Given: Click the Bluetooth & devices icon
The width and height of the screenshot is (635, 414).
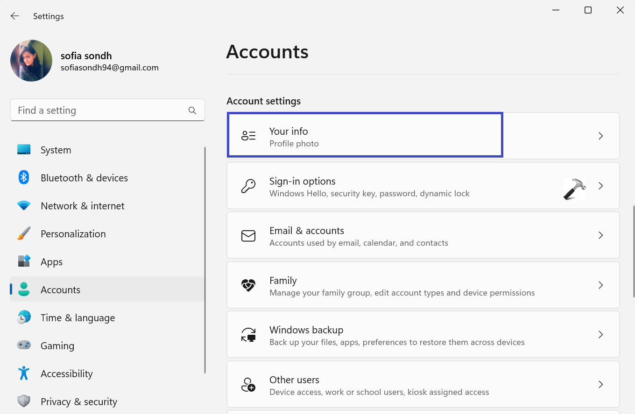Looking at the screenshot, I should (x=24, y=178).
